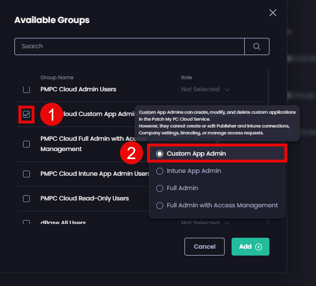Tick PMPC Cloud Full Admin with Access Management checkbox
Screen dimensions: 316x286
click(x=26, y=144)
